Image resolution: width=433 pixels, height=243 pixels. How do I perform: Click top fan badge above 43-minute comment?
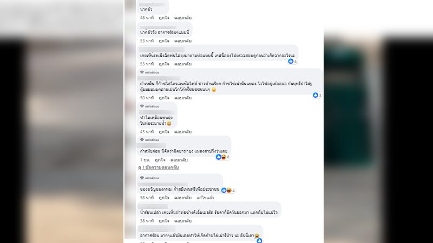149,106
